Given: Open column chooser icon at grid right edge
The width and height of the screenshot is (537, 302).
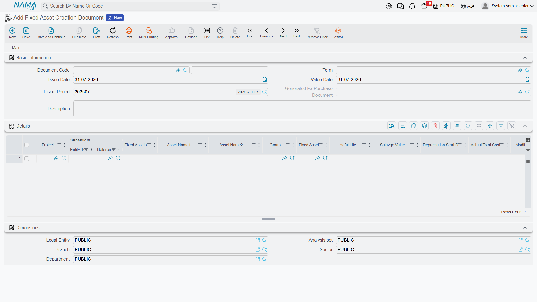Looking at the screenshot, I should coord(528,140).
